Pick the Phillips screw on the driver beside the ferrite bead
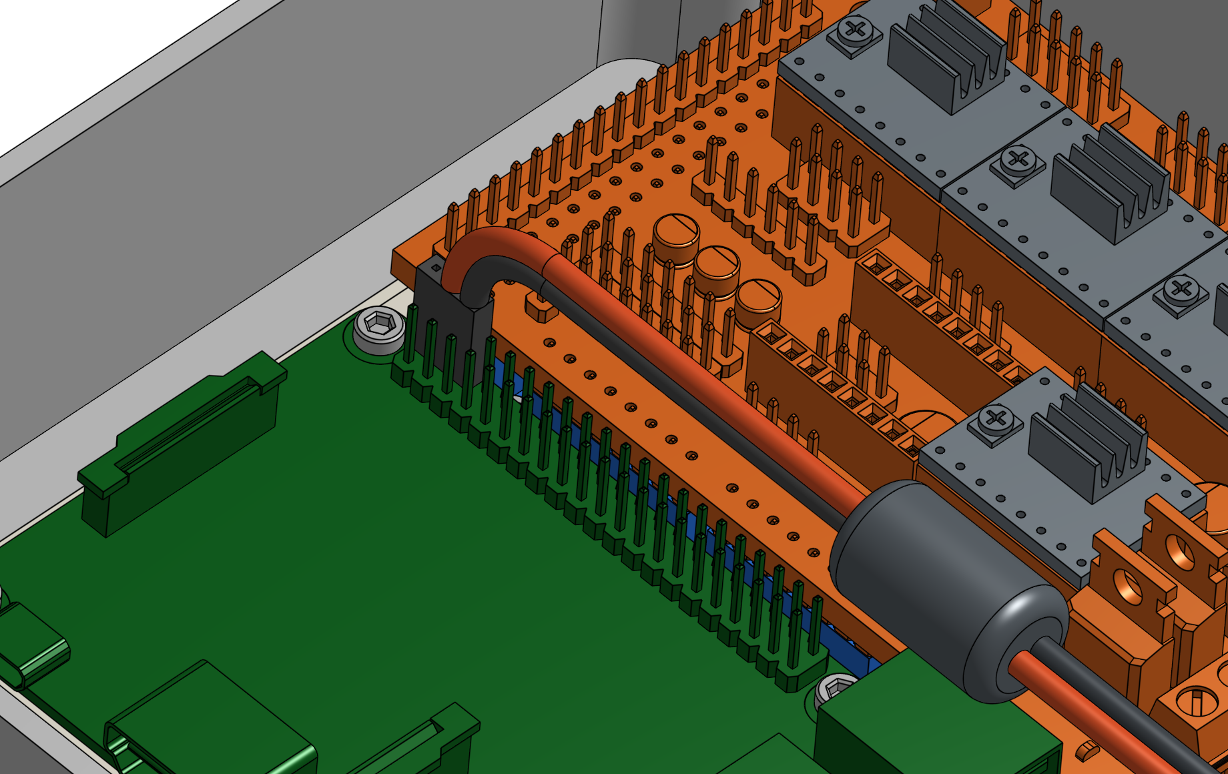1228x774 pixels. tap(996, 420)
